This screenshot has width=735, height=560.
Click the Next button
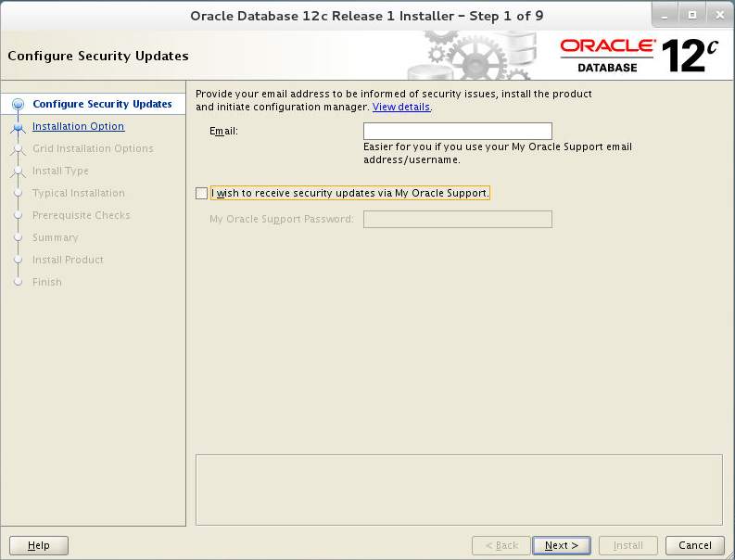(561, 545)
